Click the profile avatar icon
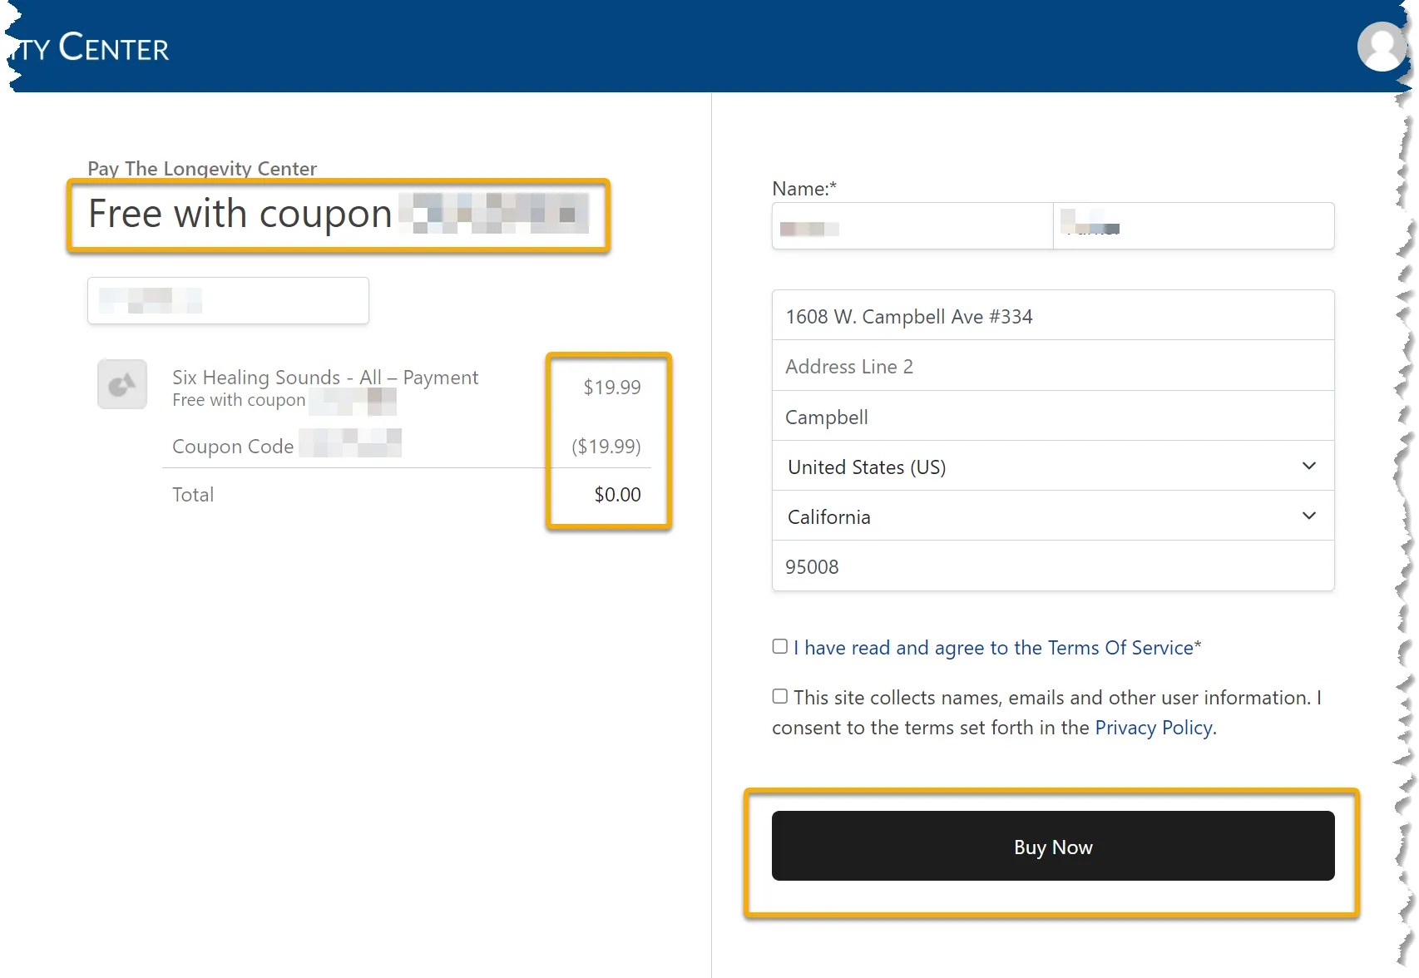The image size is (1419, 978). [x=1381, y=47]
